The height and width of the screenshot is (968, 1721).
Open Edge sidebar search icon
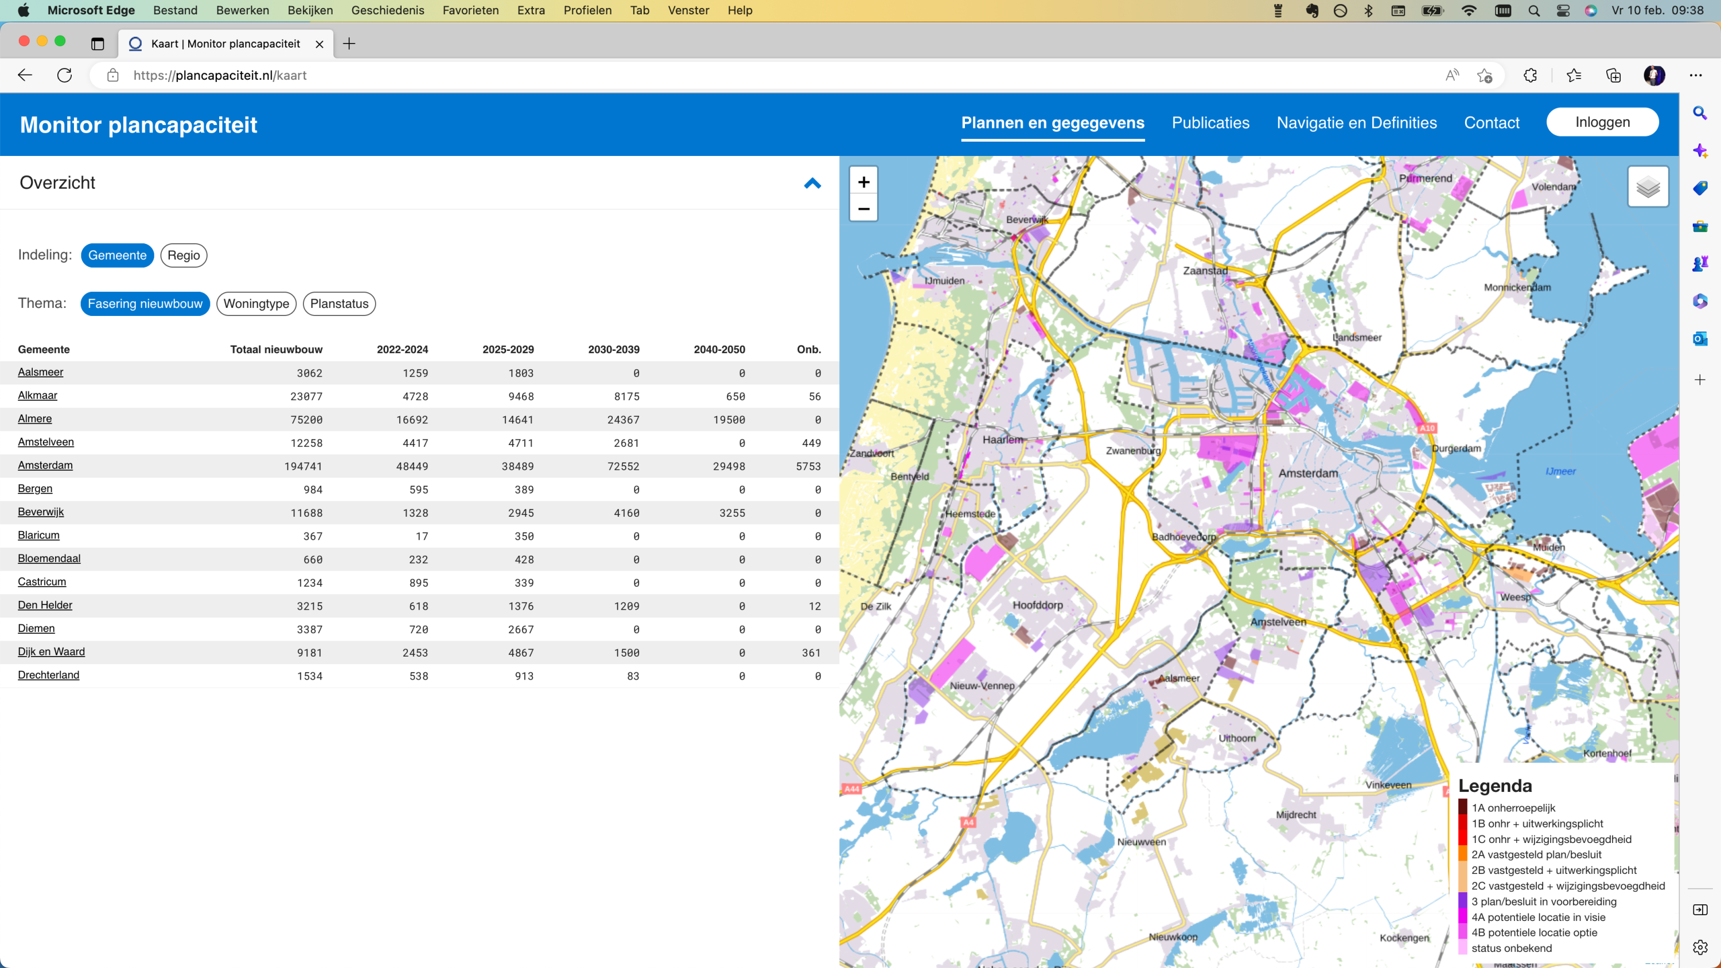[x=1700, y=113]
